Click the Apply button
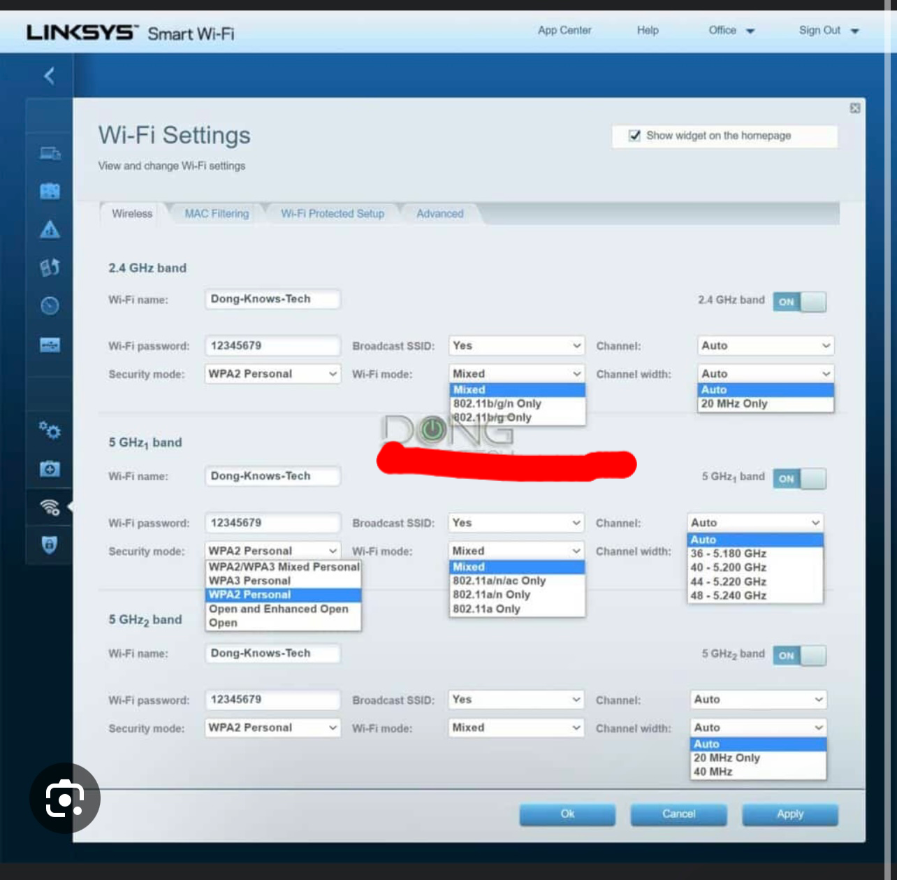897x880 pixels. tap(790, 814)
